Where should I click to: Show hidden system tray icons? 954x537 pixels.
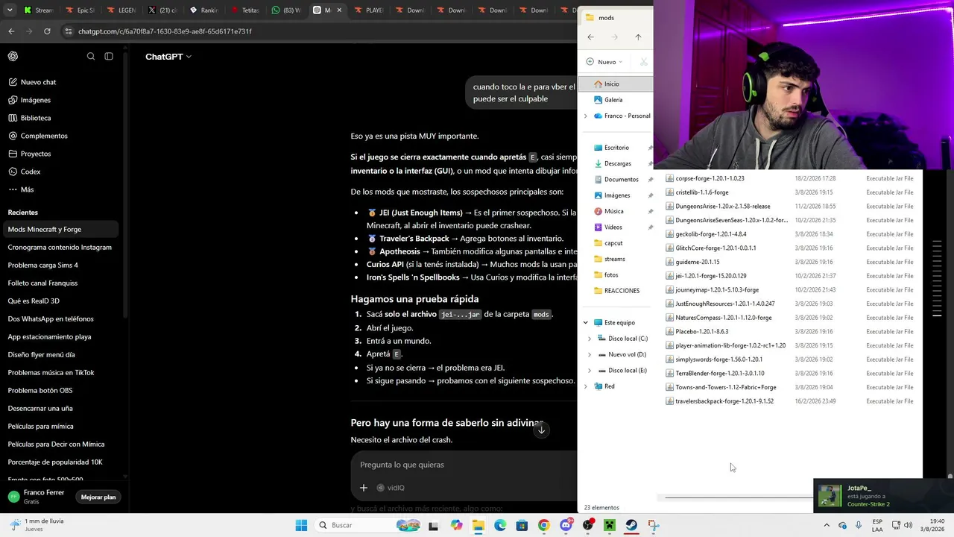[x=827, y=525]
